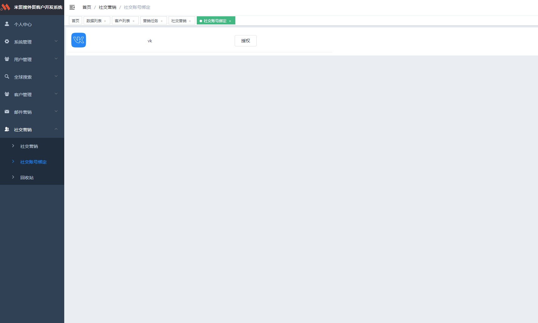Click 社交营销 parent menu label
Screen dimensions: 538x323
click(23, 130)
